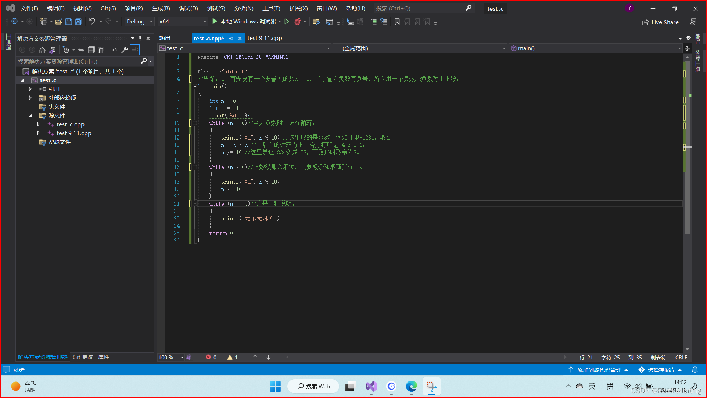Switch to the test 9 11.cpp tab

point(265,38)
